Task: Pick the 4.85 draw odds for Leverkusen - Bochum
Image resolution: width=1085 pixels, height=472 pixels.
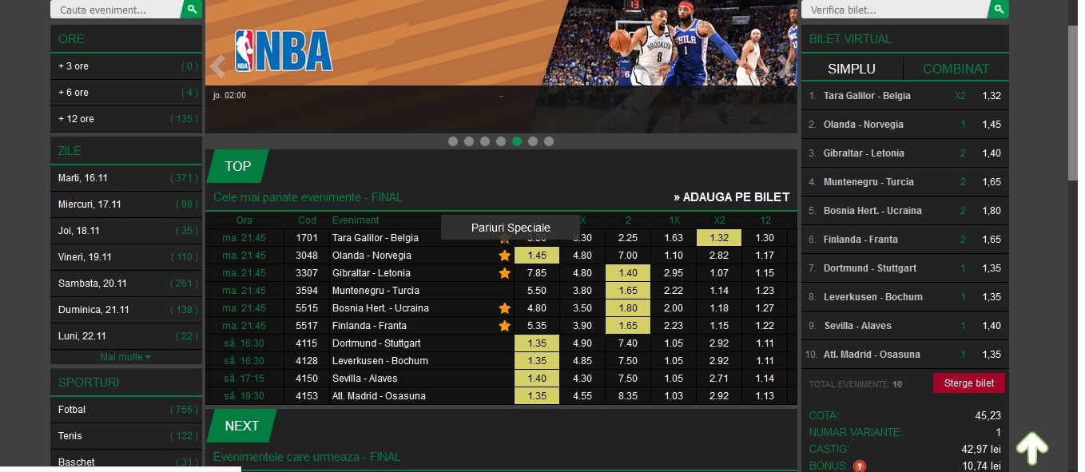Action: tap(582, 361)
